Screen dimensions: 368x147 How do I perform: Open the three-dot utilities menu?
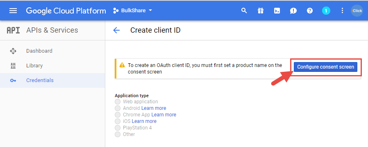point(342,11)
